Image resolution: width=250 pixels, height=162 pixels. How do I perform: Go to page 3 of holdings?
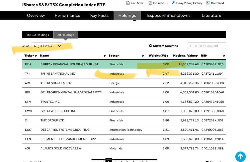(121, 161)
